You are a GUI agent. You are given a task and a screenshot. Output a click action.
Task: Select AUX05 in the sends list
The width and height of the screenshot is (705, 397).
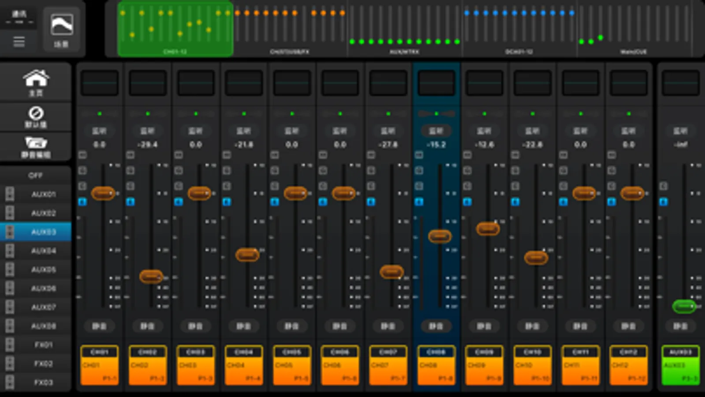tap(36, 270)
